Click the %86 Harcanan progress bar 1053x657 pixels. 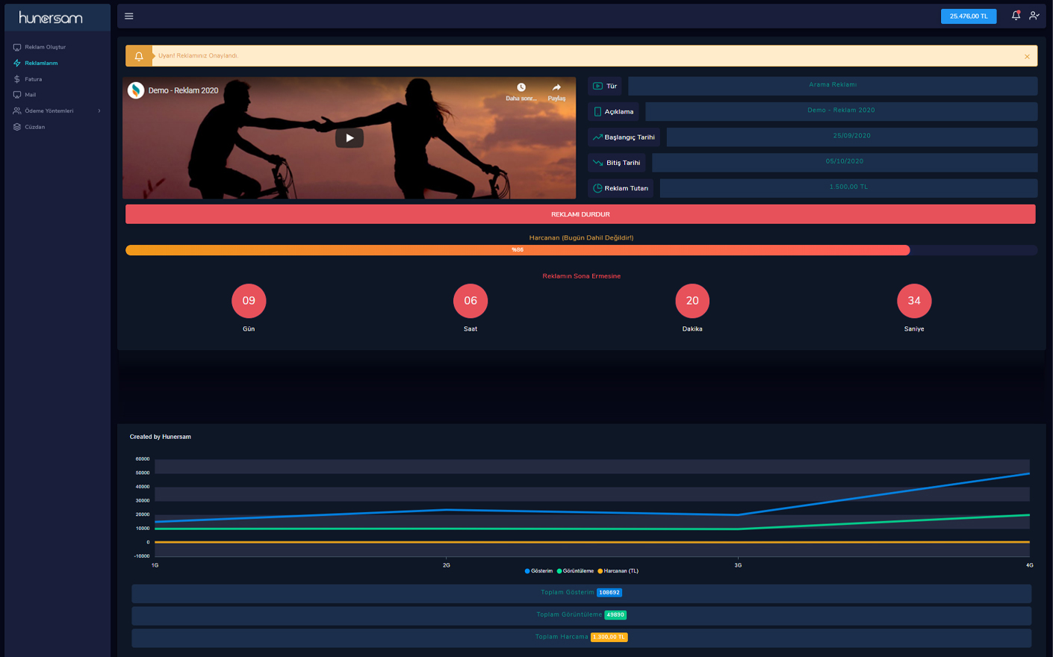coord(518,250)
